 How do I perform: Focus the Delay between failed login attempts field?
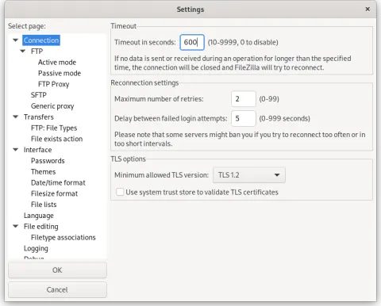244,118
